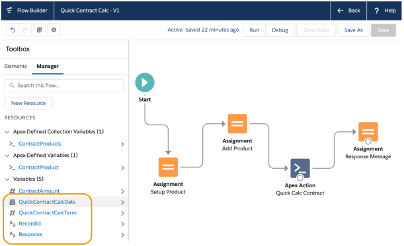
Task: Open the ContractAmount resource link
Action: 39,191
